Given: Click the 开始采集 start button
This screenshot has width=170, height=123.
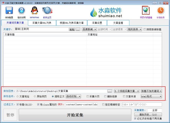Looking at the screenshot, I should coord(75,115).
